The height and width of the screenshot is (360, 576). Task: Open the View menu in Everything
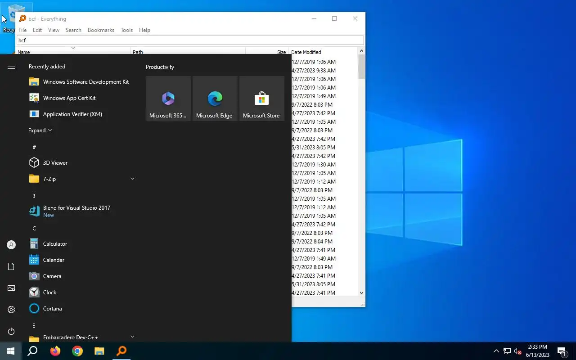pyautogui.click(x=54, y=30)
